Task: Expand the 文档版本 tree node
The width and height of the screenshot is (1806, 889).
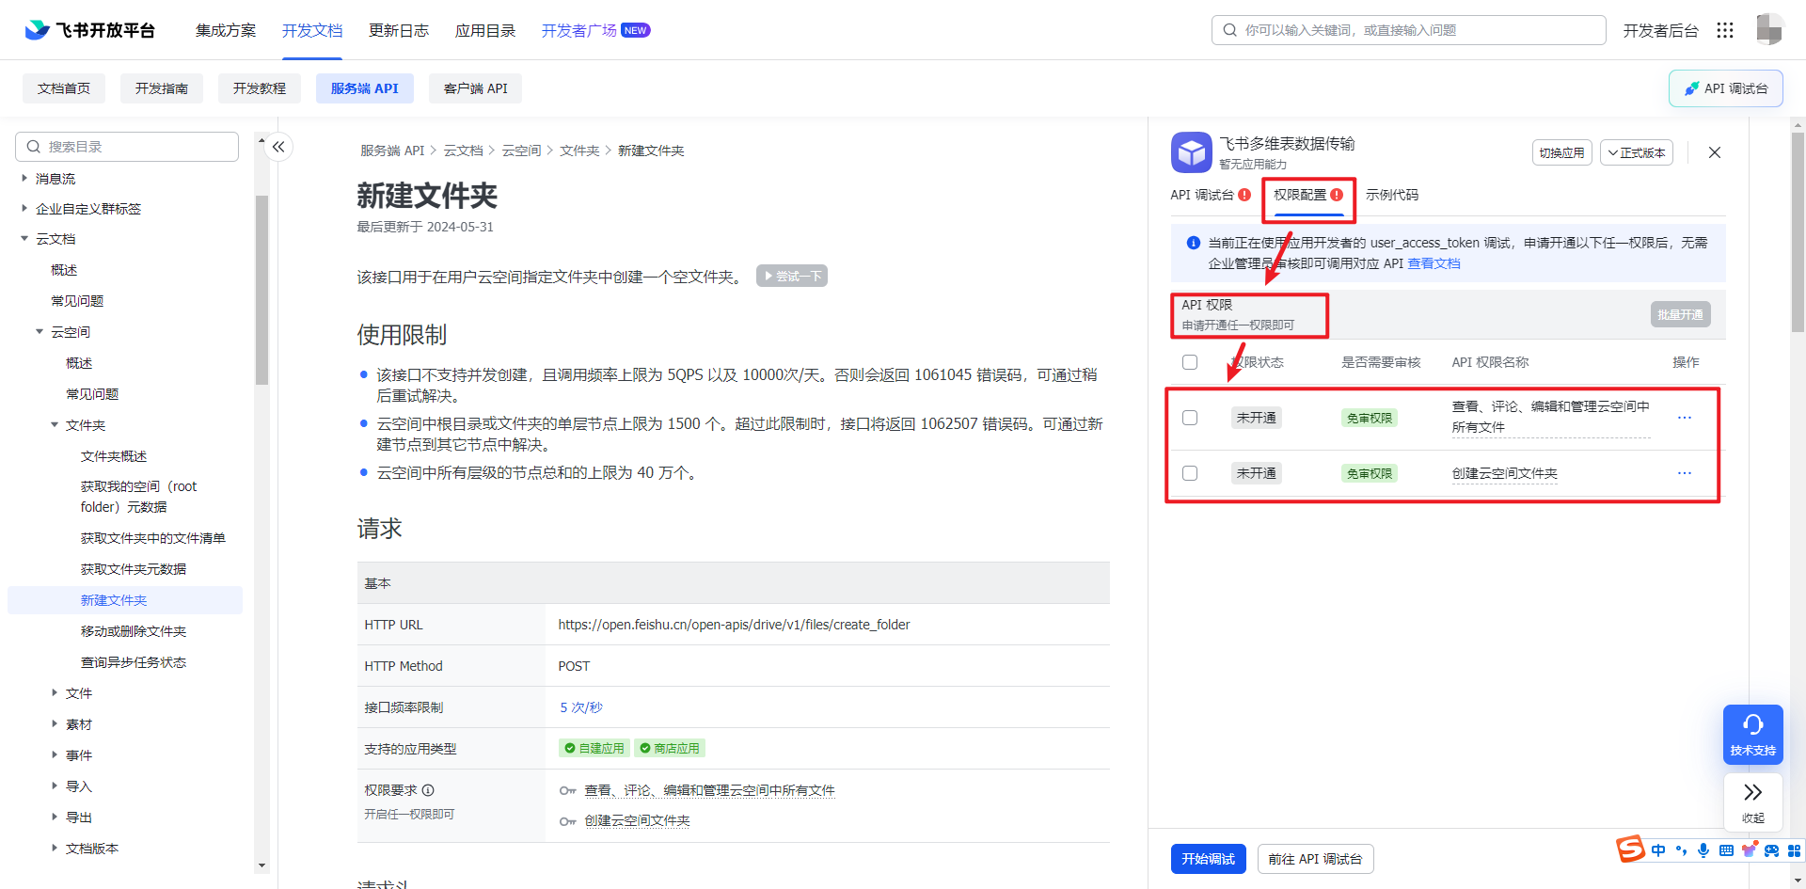Action: coord(55,849)
